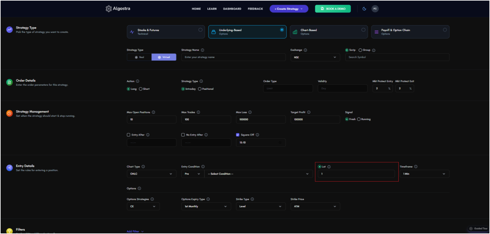Choose Virtual strategy type button
This screenshot has height=234, width=490.
pos(164,57)
